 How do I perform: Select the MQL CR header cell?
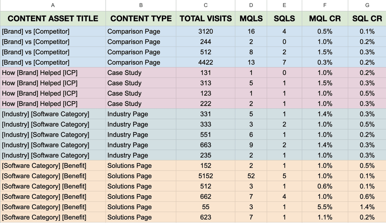click(x=325, y=19)
